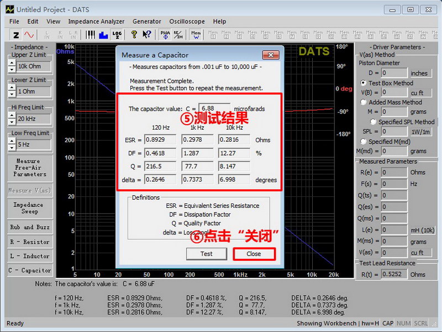This screenshot has height=332, width=442.
Task: Click the Z impedance toolbar icon
Action: pyautogui.click(x=16, y=35)
